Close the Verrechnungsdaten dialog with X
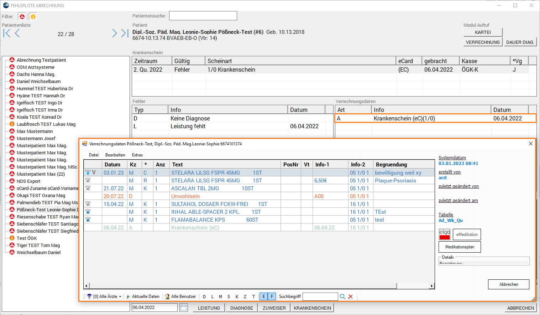The width and height of the screenshot is (540, 315). tap(531, 144)
